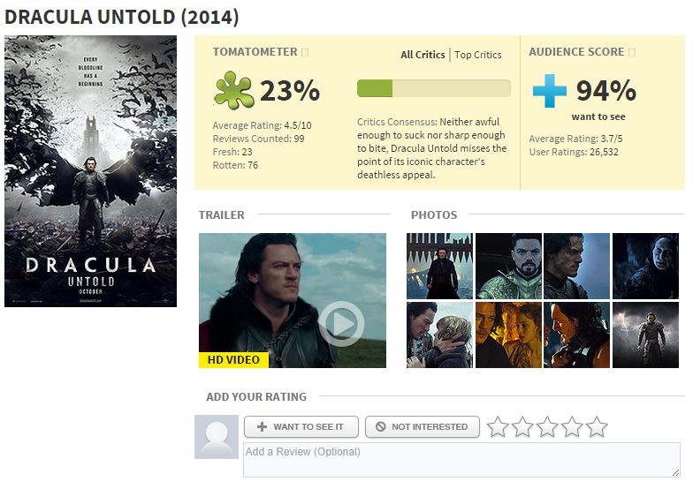693x489 pixels.
Task: Click the blue plus audience score icon
Action: coord(550,90)
